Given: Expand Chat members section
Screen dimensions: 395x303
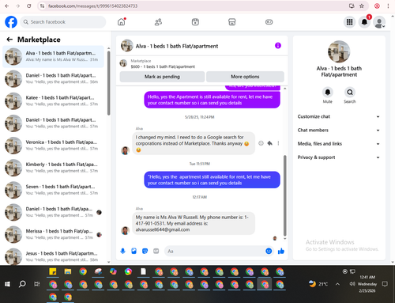Looking at the screenshot, I should pyautogui.click(x=339, y=131).
